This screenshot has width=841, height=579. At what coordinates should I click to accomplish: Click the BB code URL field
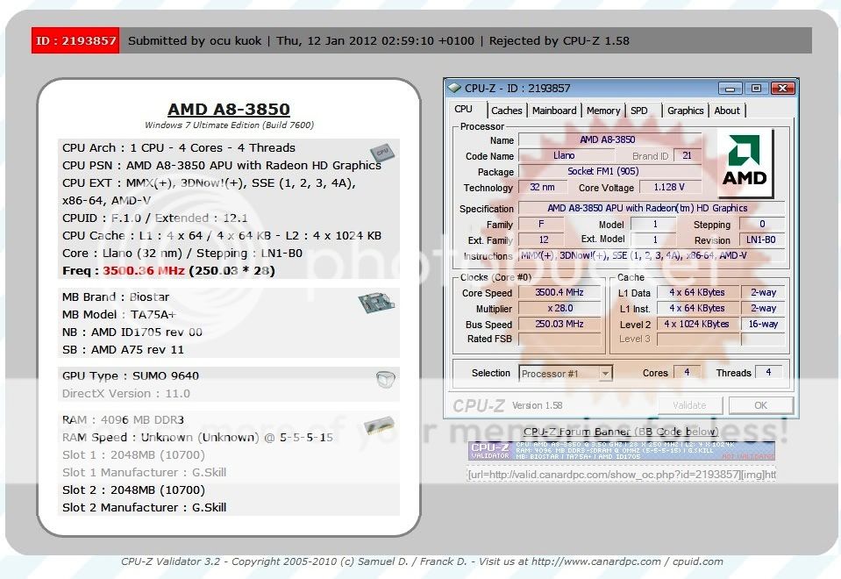622,475
